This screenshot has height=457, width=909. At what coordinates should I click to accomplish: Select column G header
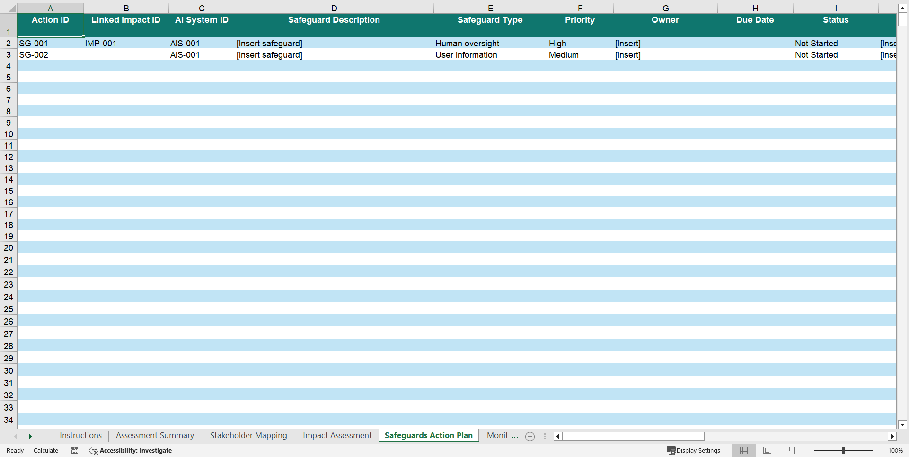(x=665, y=8)
